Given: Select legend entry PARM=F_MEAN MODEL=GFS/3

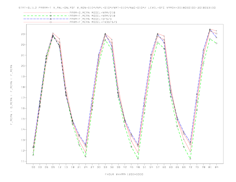Looking at the screenshot, I should [x=91, y=19].
